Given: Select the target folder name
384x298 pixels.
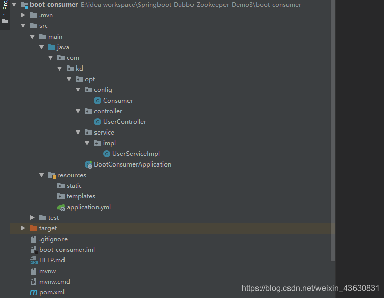Looking at the screenshot, I should tap(48, 228).
